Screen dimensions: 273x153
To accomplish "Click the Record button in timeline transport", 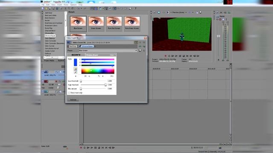I will [81, 147].
